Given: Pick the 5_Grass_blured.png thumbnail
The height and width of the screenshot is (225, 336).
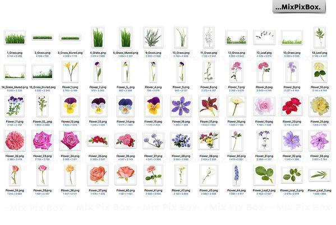Looking at the screenshot, I should [x=126, y=37].
